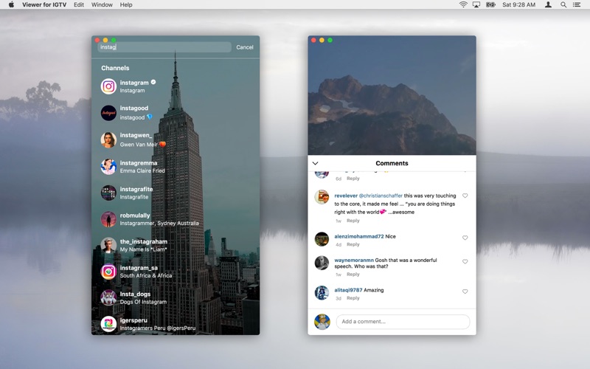The width and height of the screenshot is (590, 369).
Task: Select 'Instagramers Peru @igersPeru' subtitle
Action: (x=158, y=328)
